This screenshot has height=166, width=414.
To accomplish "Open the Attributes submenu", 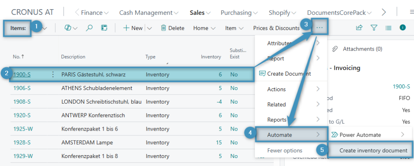I will click(291, 43).
